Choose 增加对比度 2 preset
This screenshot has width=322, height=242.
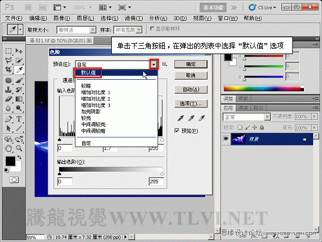pyautogui.click(x=95, y=99)
